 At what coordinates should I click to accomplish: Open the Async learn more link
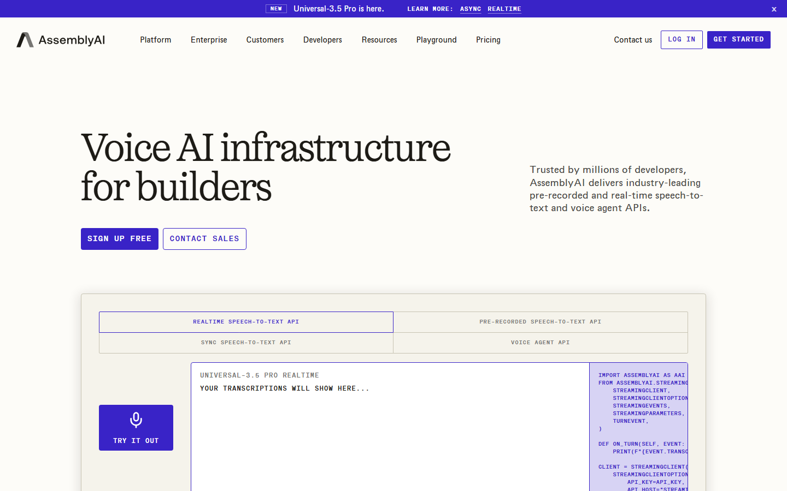pyautogui.click(x=471, y=9)
